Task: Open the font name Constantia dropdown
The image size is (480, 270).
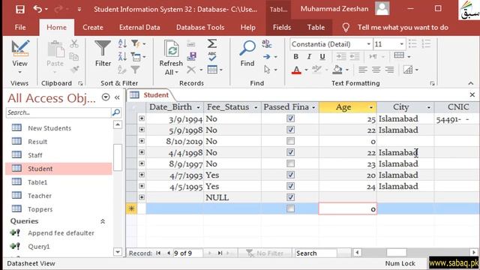Action: coord(368,44)
